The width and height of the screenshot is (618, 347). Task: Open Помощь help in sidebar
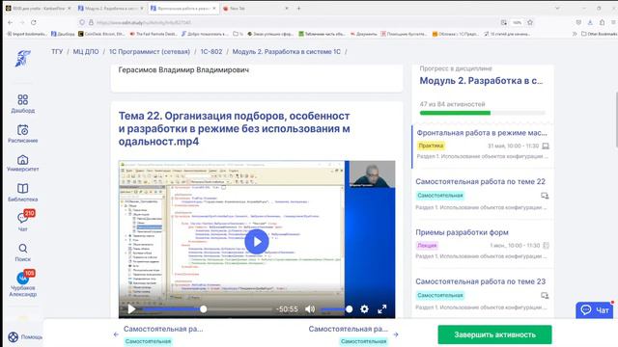(25, 336)
